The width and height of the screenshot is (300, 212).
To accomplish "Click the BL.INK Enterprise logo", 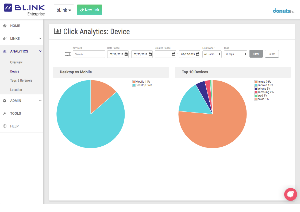I will (x=24, y=10).
